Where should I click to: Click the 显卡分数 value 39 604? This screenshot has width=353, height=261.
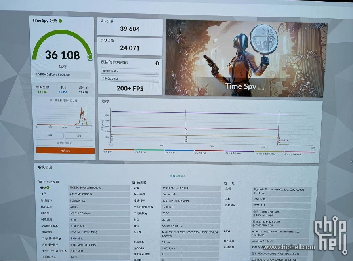pos(130,29)
